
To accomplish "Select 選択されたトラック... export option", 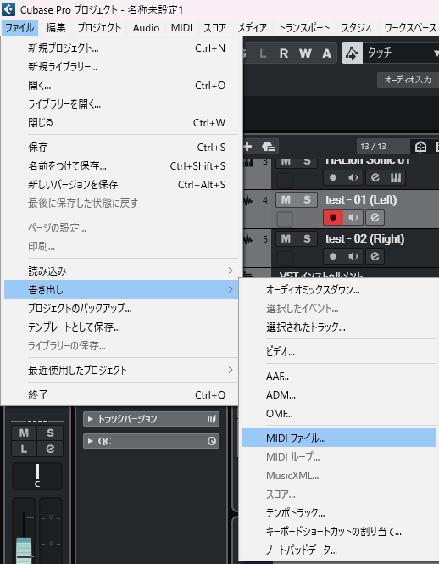I will pyautogui.click(x=339, y=327).
